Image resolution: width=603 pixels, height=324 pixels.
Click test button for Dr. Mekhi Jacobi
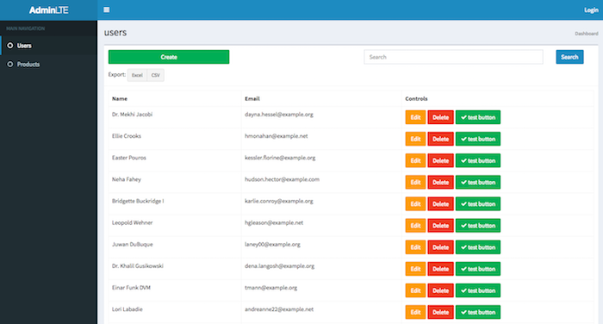point(478,117)
